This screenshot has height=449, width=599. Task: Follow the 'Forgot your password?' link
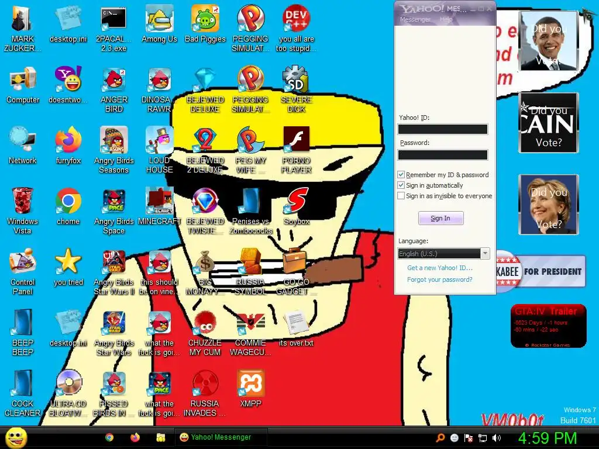tap(440, 279)
